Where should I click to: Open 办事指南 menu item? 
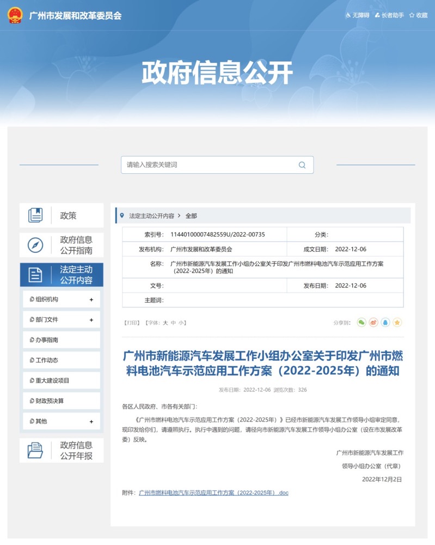[x=47, y=340]
